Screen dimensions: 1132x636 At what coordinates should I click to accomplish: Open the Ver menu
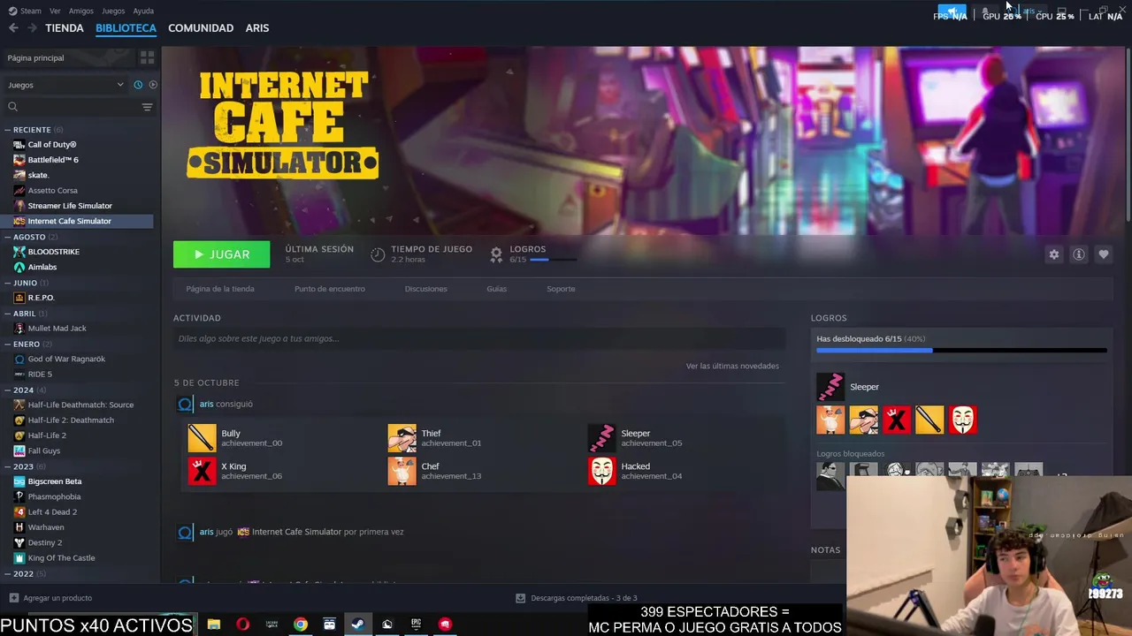(x=55, y=11)
